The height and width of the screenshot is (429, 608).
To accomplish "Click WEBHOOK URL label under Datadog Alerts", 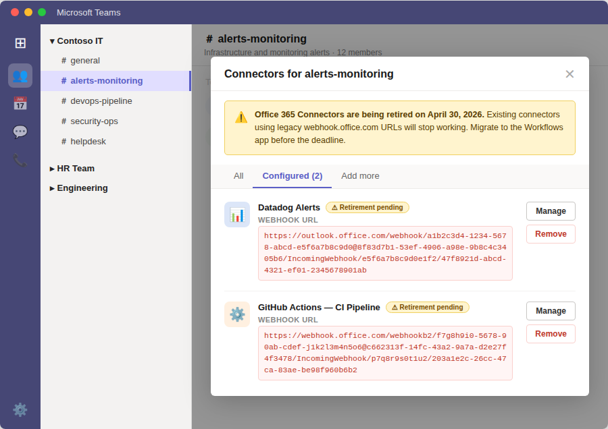I will pos(288,220).
